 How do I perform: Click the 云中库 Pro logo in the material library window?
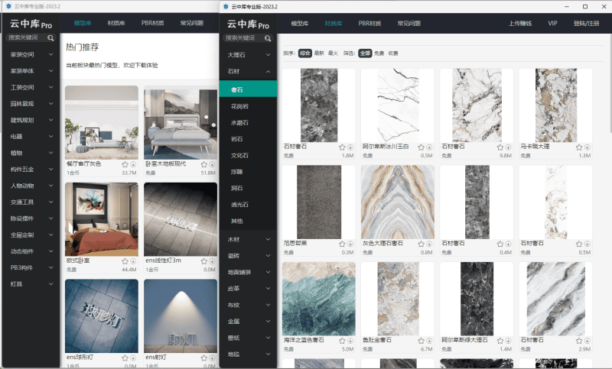[x=248, y=24]
